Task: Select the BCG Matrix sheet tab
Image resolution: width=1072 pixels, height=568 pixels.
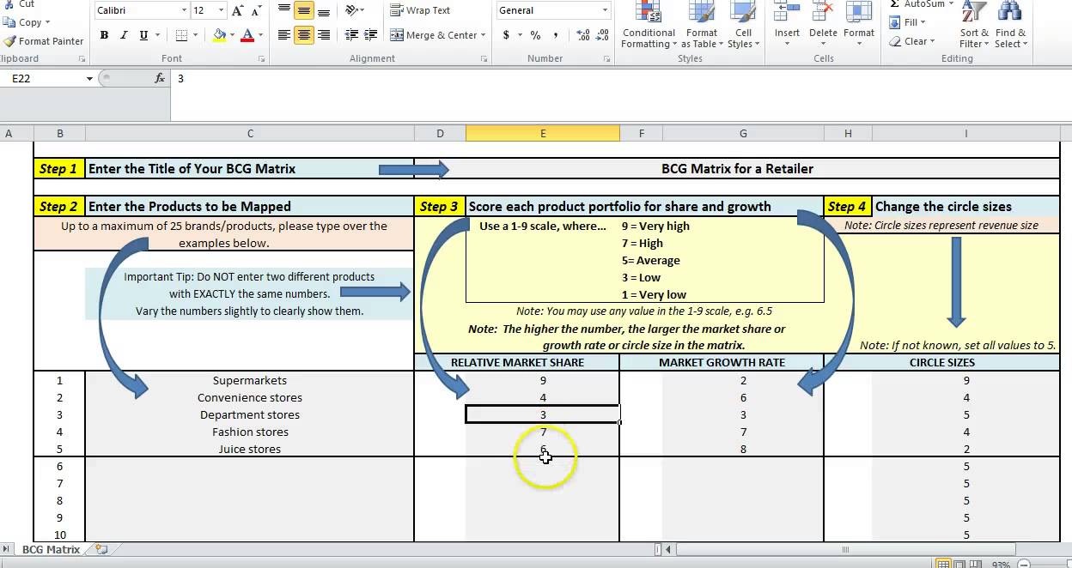Action: pyautogui.click(x=51, y=549)
